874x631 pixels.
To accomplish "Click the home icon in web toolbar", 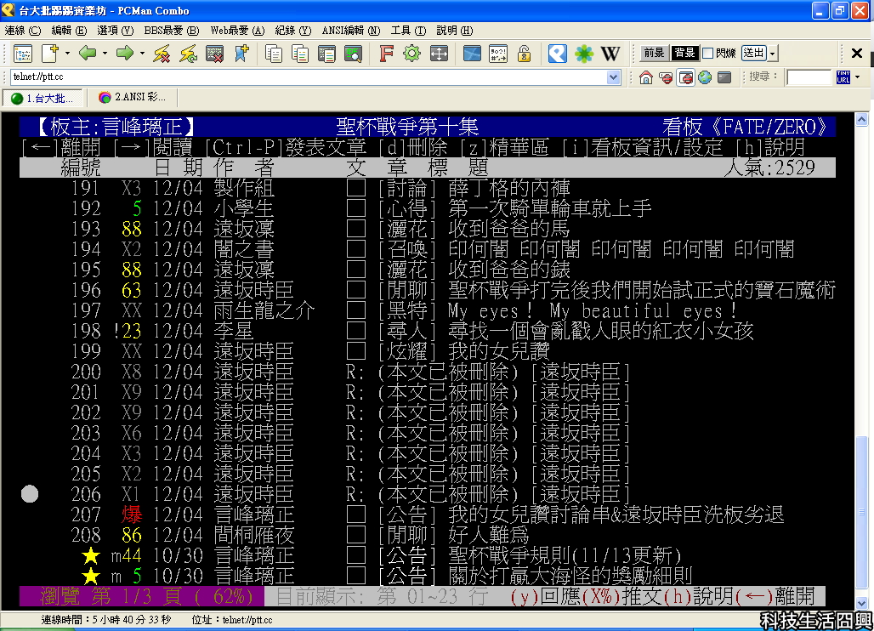I will click(646, 77).
